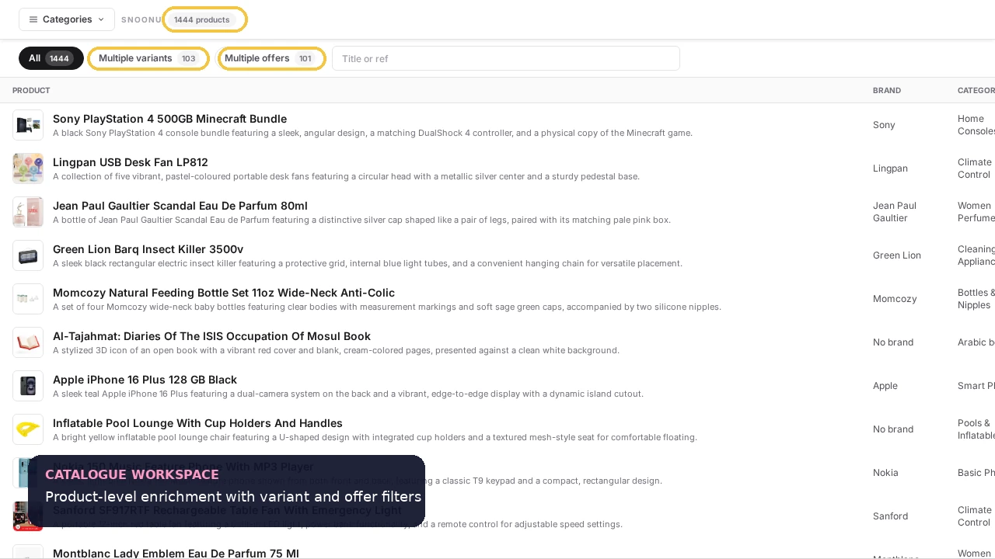Open Apple iPhone 16 Plus 128 GB Black

point(145,380)
